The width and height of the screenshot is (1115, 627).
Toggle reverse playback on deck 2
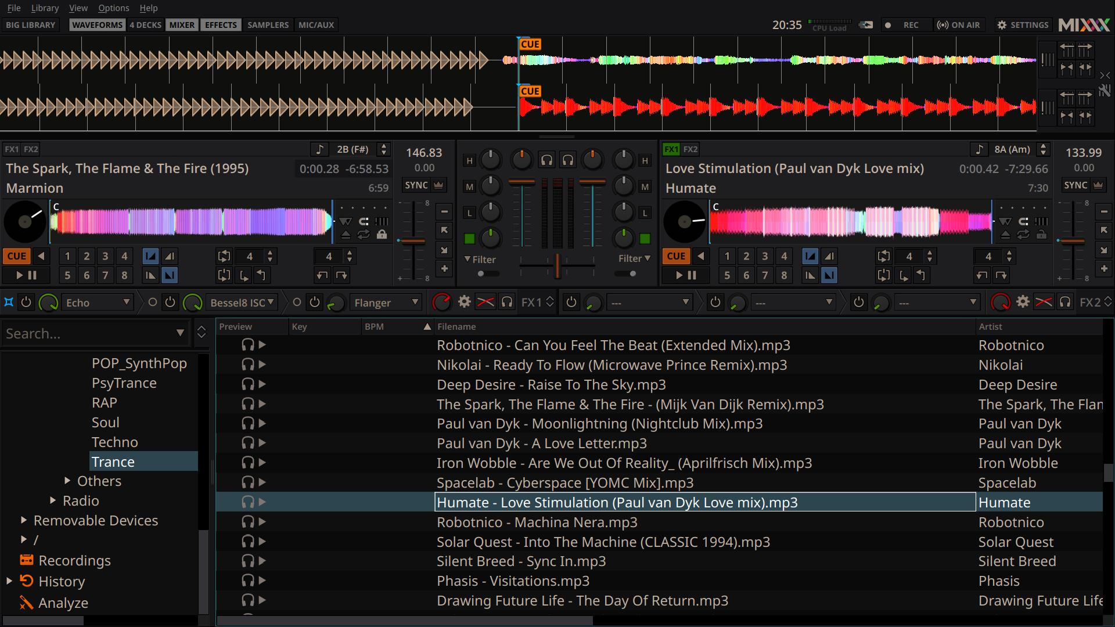tap(701, 256)
